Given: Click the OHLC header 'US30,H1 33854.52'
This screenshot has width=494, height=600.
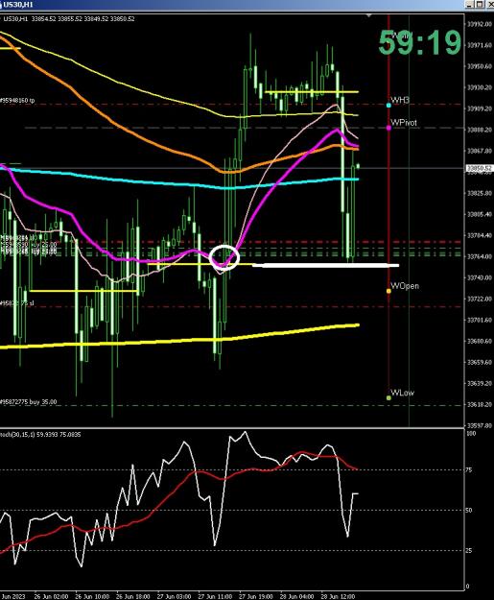Looking at the screenshot, I should click(x=28, y=19).
